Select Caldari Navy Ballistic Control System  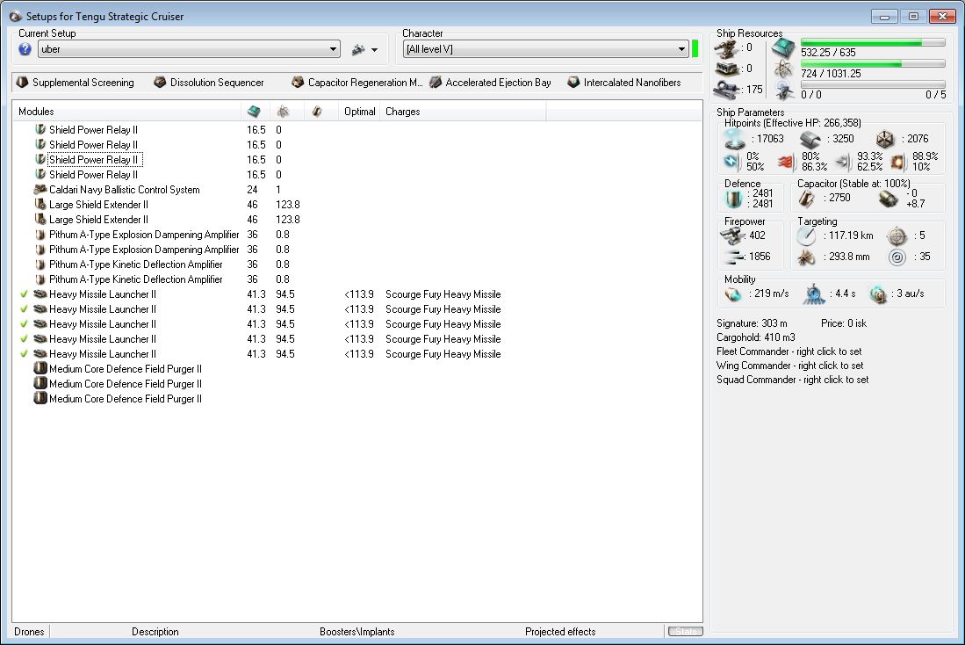point(125,190)
